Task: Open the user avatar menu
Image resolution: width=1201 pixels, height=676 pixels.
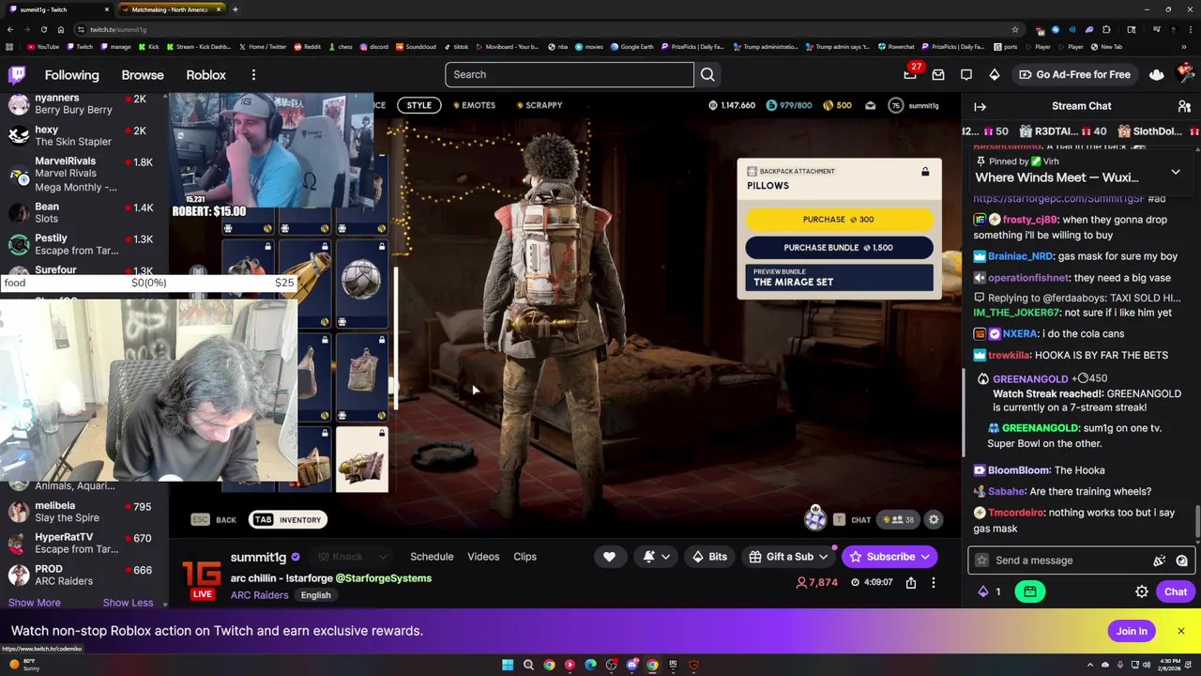Action: [1185, 74]
